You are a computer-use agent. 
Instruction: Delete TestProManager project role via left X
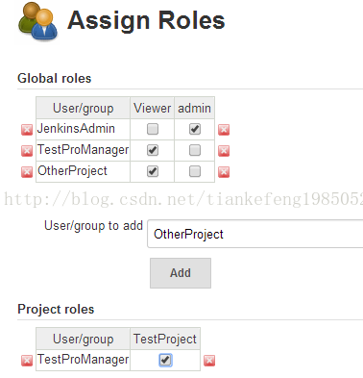pyautogui.click(x=27, y=361)
